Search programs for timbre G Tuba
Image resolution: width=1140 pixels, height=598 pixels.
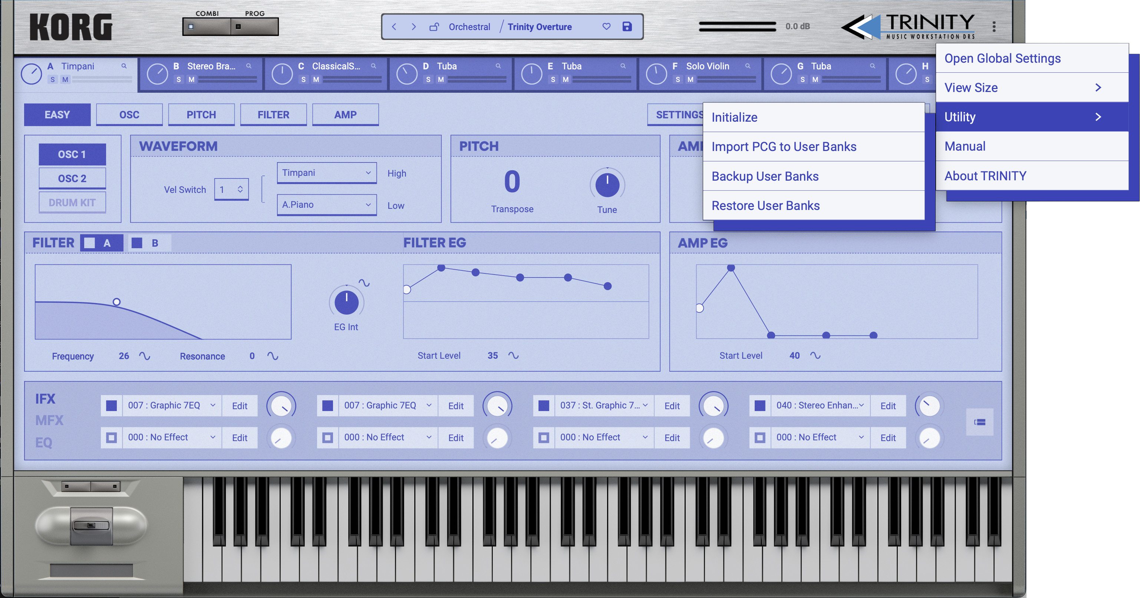pyautogui.click(x=873, y=66)
